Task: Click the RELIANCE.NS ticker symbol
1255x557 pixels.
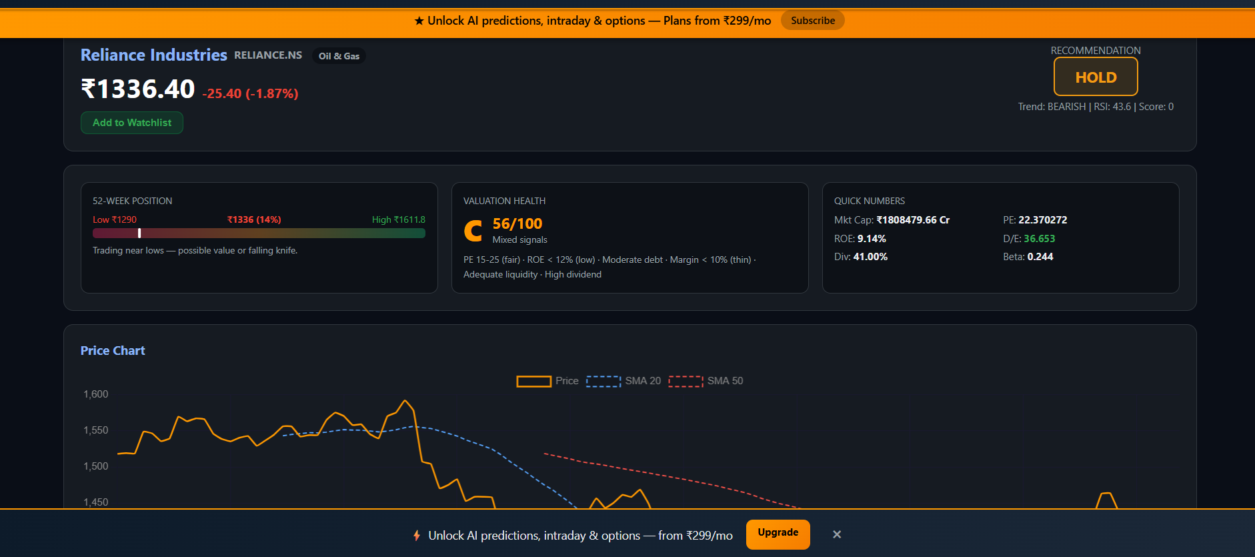Action: point(268,55)
